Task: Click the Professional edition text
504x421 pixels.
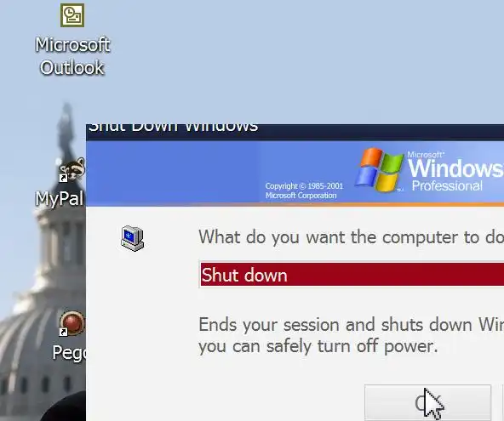Action: click(447, 186)
